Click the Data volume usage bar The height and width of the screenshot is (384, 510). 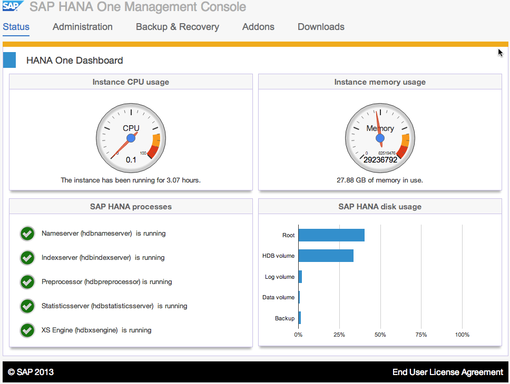(299, 297)
